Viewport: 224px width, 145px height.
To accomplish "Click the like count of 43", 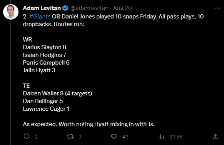I will point(125,137).
